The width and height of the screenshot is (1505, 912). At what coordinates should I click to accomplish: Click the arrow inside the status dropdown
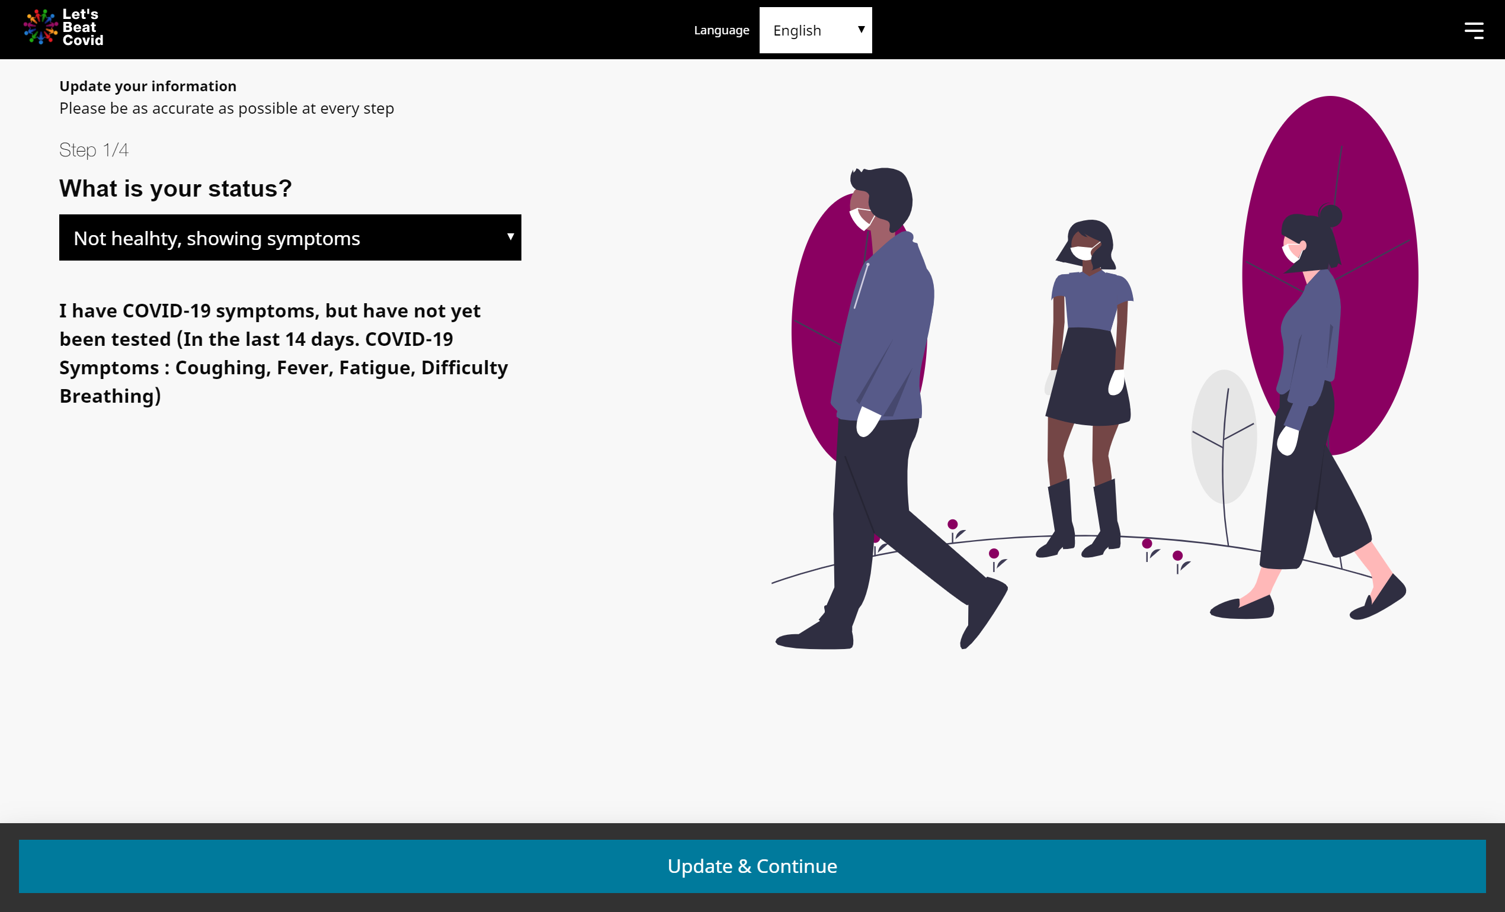click(511, 237)
